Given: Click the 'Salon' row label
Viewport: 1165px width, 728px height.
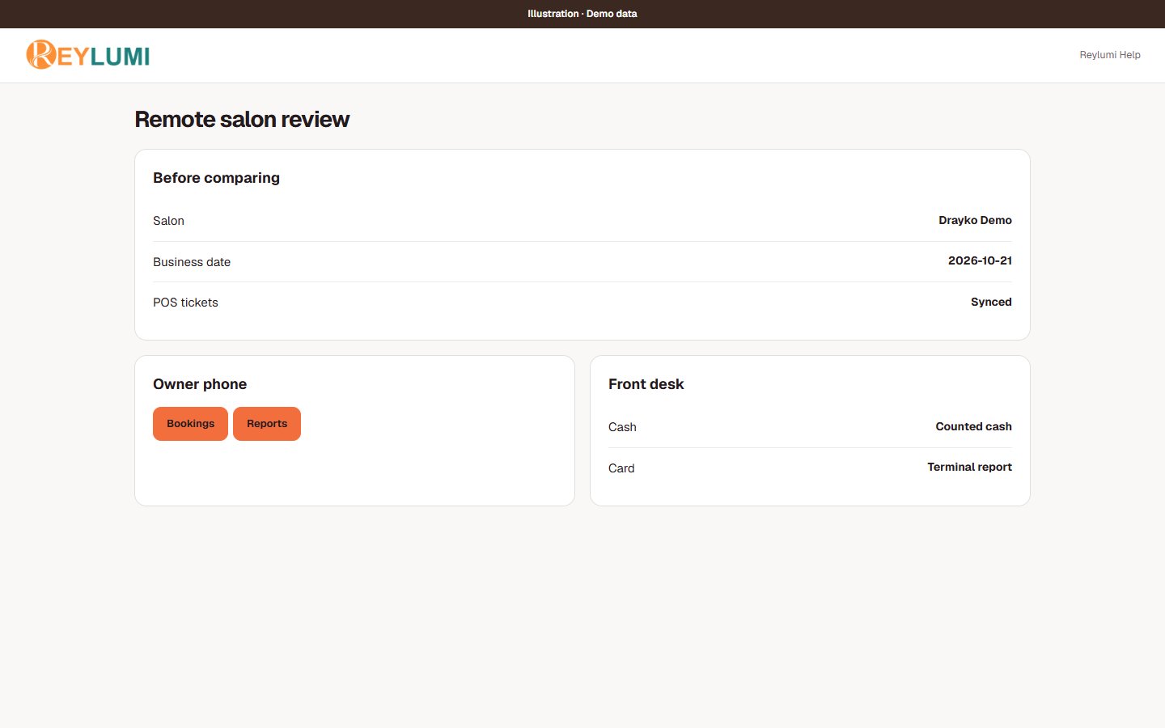Looking at the screenshot, I should point(168,221).
